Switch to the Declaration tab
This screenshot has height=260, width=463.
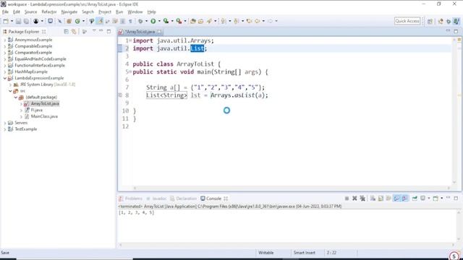point(183,199)
